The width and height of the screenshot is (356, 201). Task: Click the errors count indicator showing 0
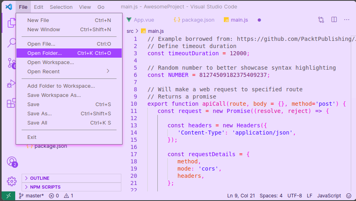54,195
